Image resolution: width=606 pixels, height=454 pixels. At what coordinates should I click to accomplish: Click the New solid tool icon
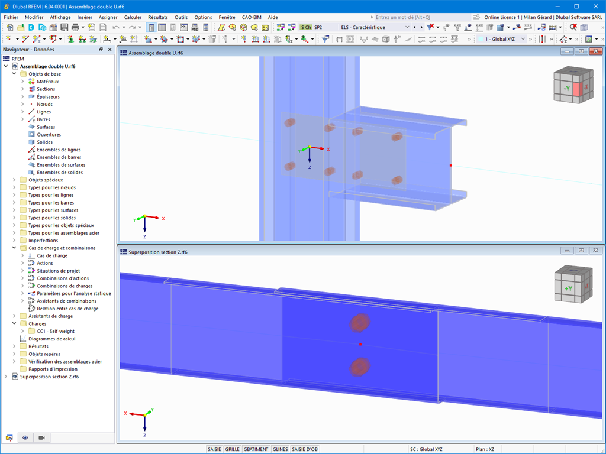[196, 39]
